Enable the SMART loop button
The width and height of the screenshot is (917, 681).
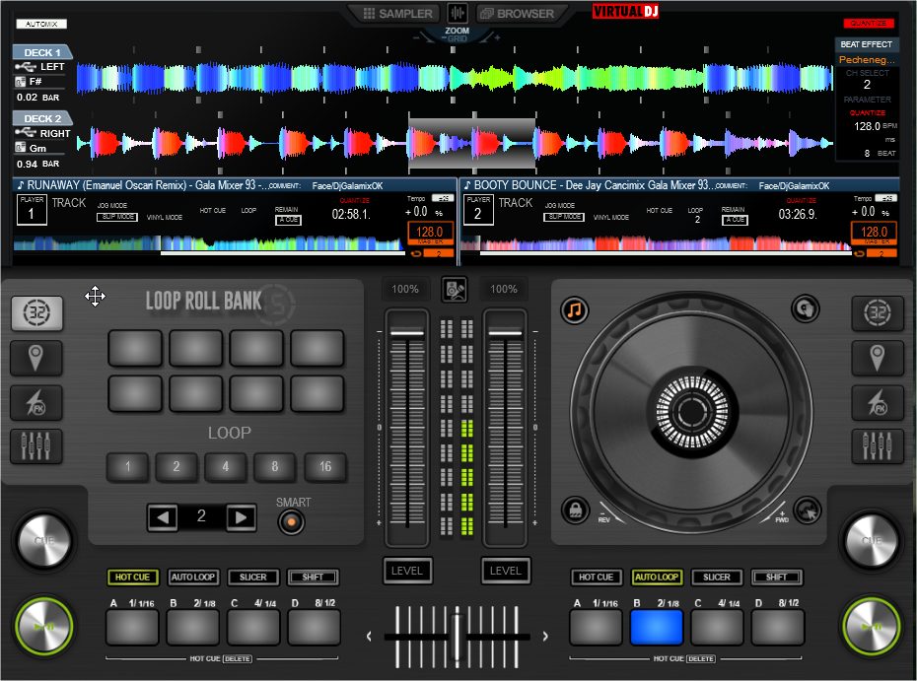tap(291, 521)
